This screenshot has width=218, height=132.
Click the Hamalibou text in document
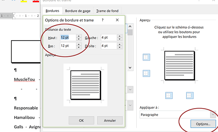[x=24, y=117]
